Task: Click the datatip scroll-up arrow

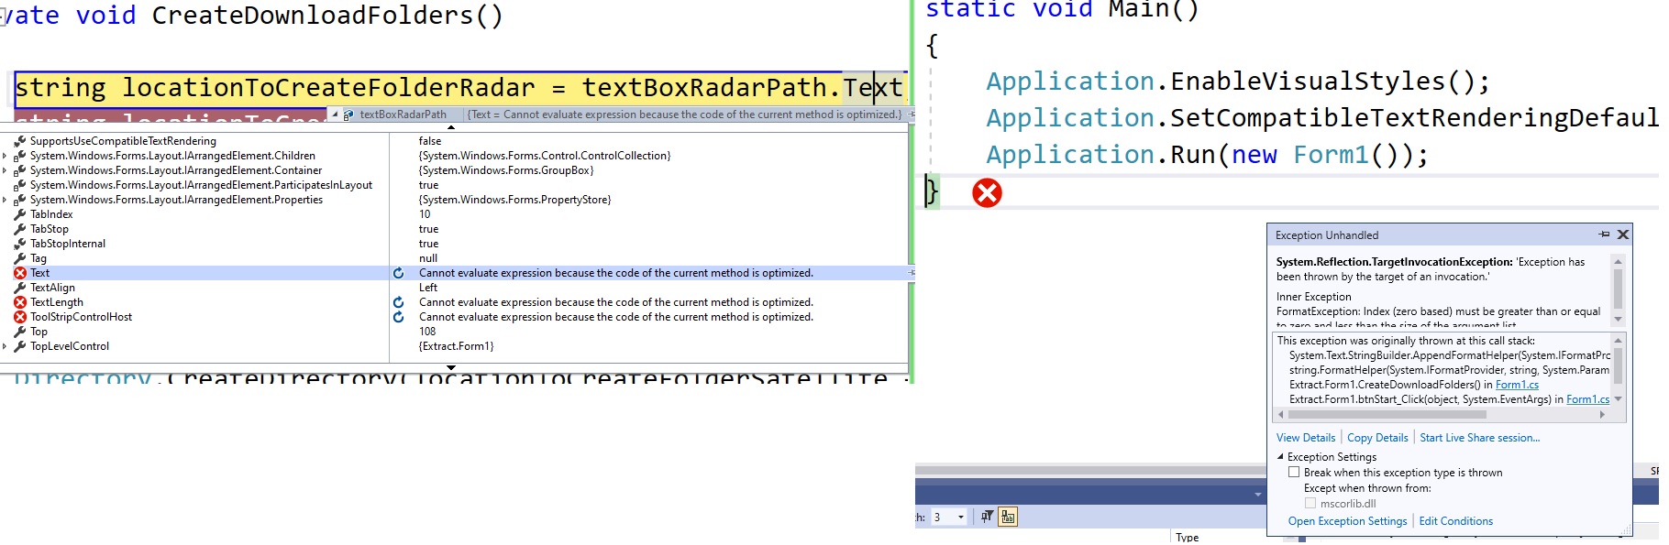Action: point(450,127)
